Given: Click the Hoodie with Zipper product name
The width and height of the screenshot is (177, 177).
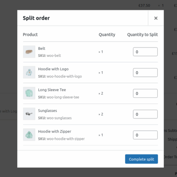Looking at the screenshot, I should tap(54, 132).
